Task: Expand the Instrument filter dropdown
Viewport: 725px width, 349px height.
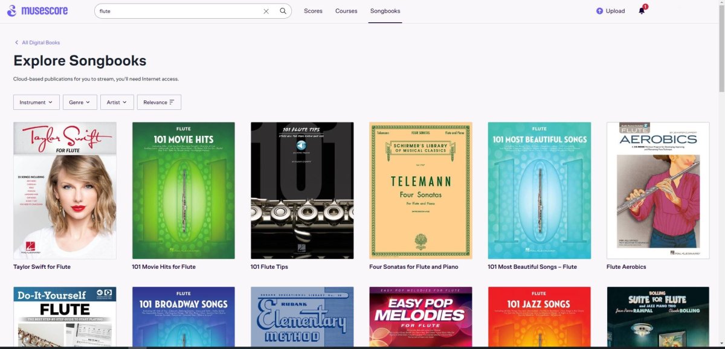Action: pos(36,102)
